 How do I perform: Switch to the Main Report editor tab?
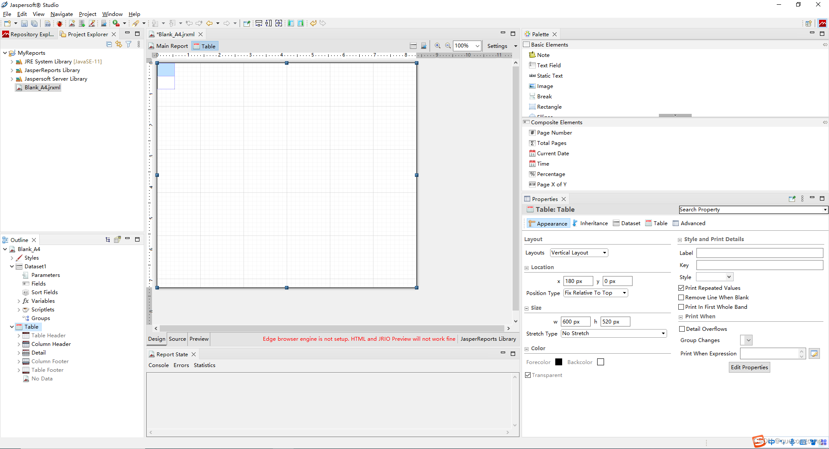coord(168,46)
